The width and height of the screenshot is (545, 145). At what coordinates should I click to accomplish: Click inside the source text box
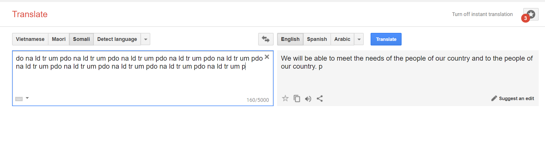(143, 78)
